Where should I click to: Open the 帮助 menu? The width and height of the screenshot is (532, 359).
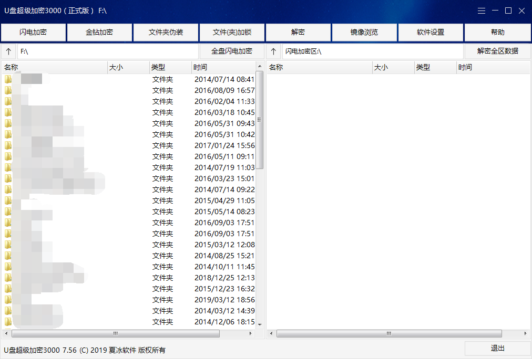[497, 32]
